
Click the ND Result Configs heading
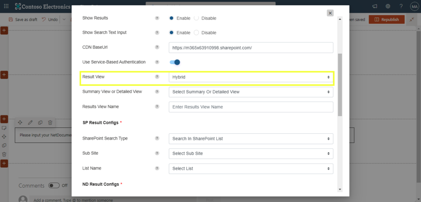point(101,184)
